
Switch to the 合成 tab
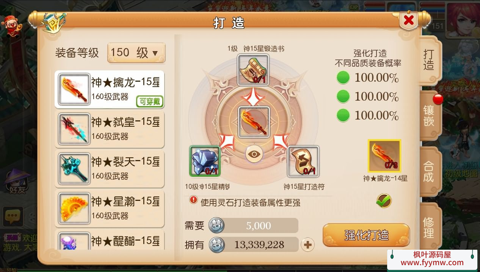tap(429, 171)
